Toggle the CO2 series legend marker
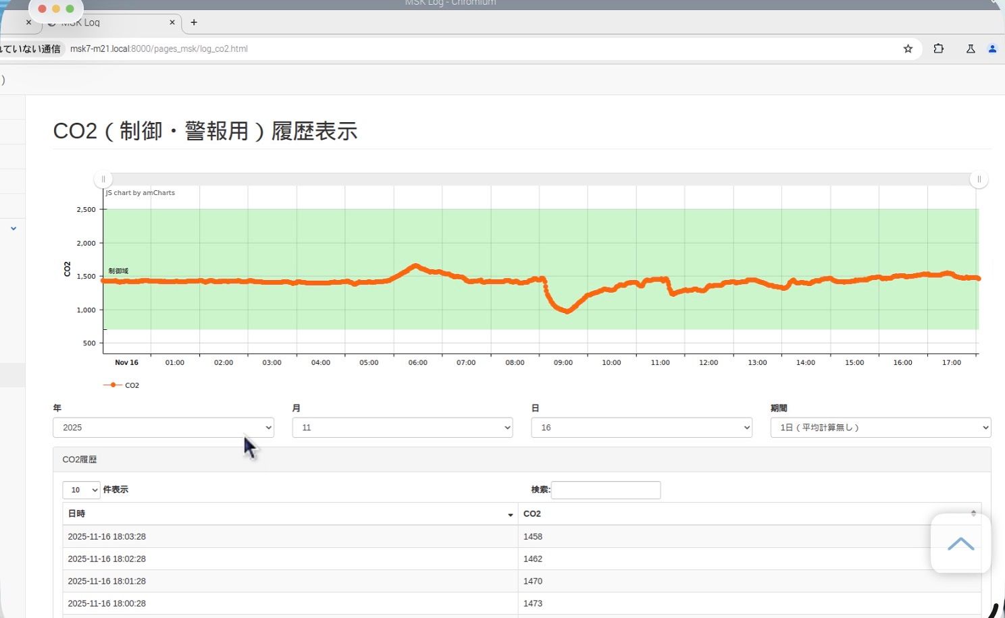The width and height of the screenshot is (1005, 618). (112, 385)
